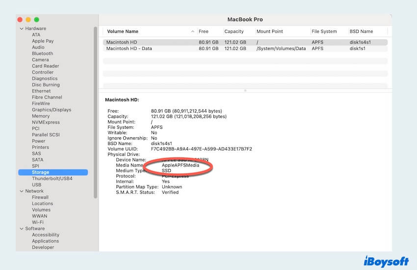Select the highlighted Storage entry
The image size is (417, 270).
(x=53, y=172)
